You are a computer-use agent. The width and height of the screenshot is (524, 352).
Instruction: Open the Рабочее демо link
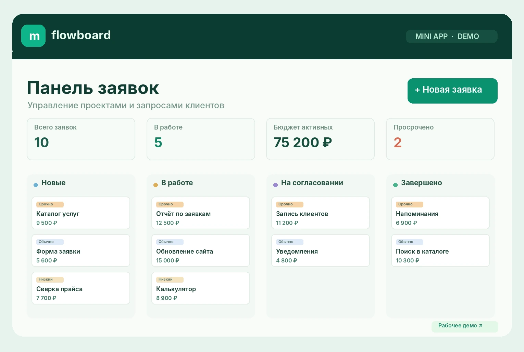[464, 326]
